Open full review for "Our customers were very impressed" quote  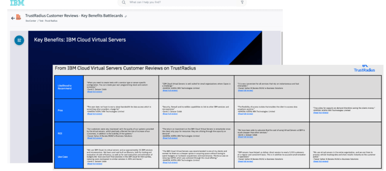point(95,138)
